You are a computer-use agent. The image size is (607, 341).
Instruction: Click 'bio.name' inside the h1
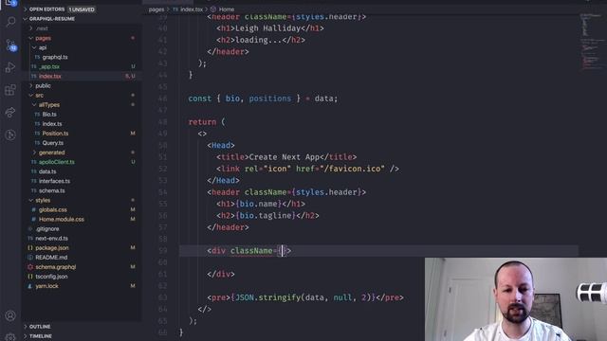point(259,204)
